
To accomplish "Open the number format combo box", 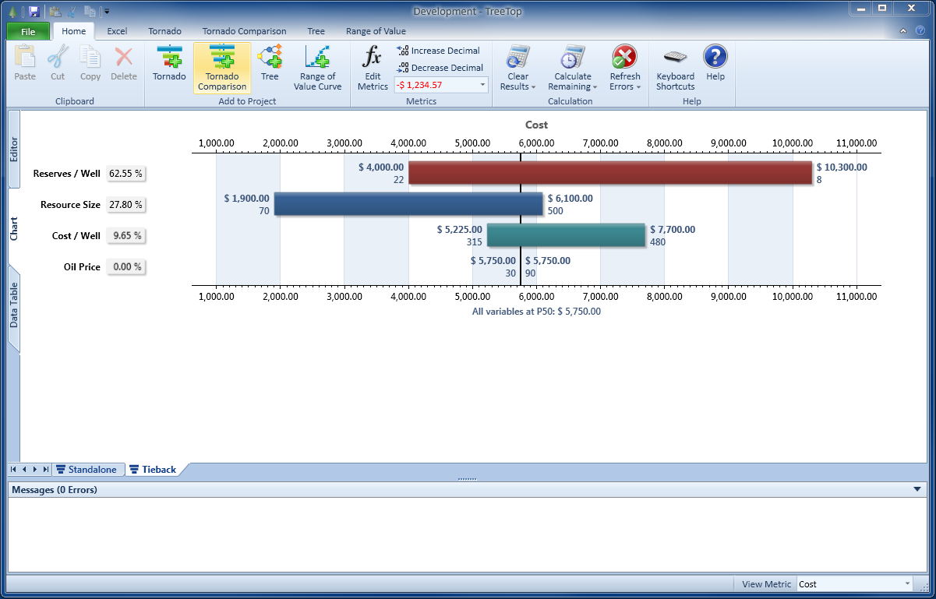I will coord(482,85).
